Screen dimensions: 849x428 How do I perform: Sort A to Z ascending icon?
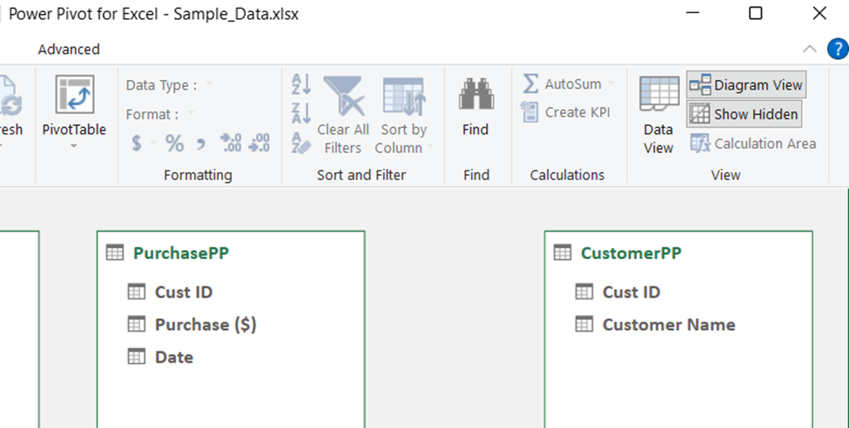301,85
